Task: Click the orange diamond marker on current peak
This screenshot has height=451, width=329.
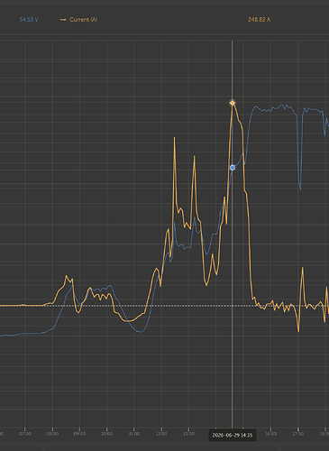Action: pyautogui.click(x=232, y=103)
